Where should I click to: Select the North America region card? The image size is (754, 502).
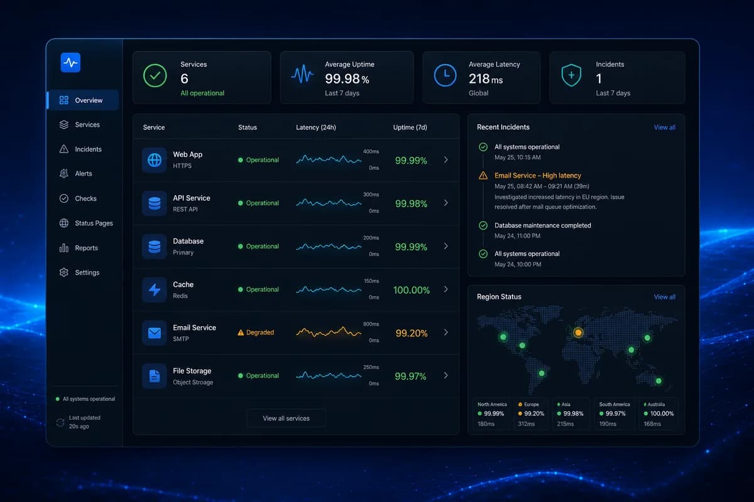pos(493,414)
